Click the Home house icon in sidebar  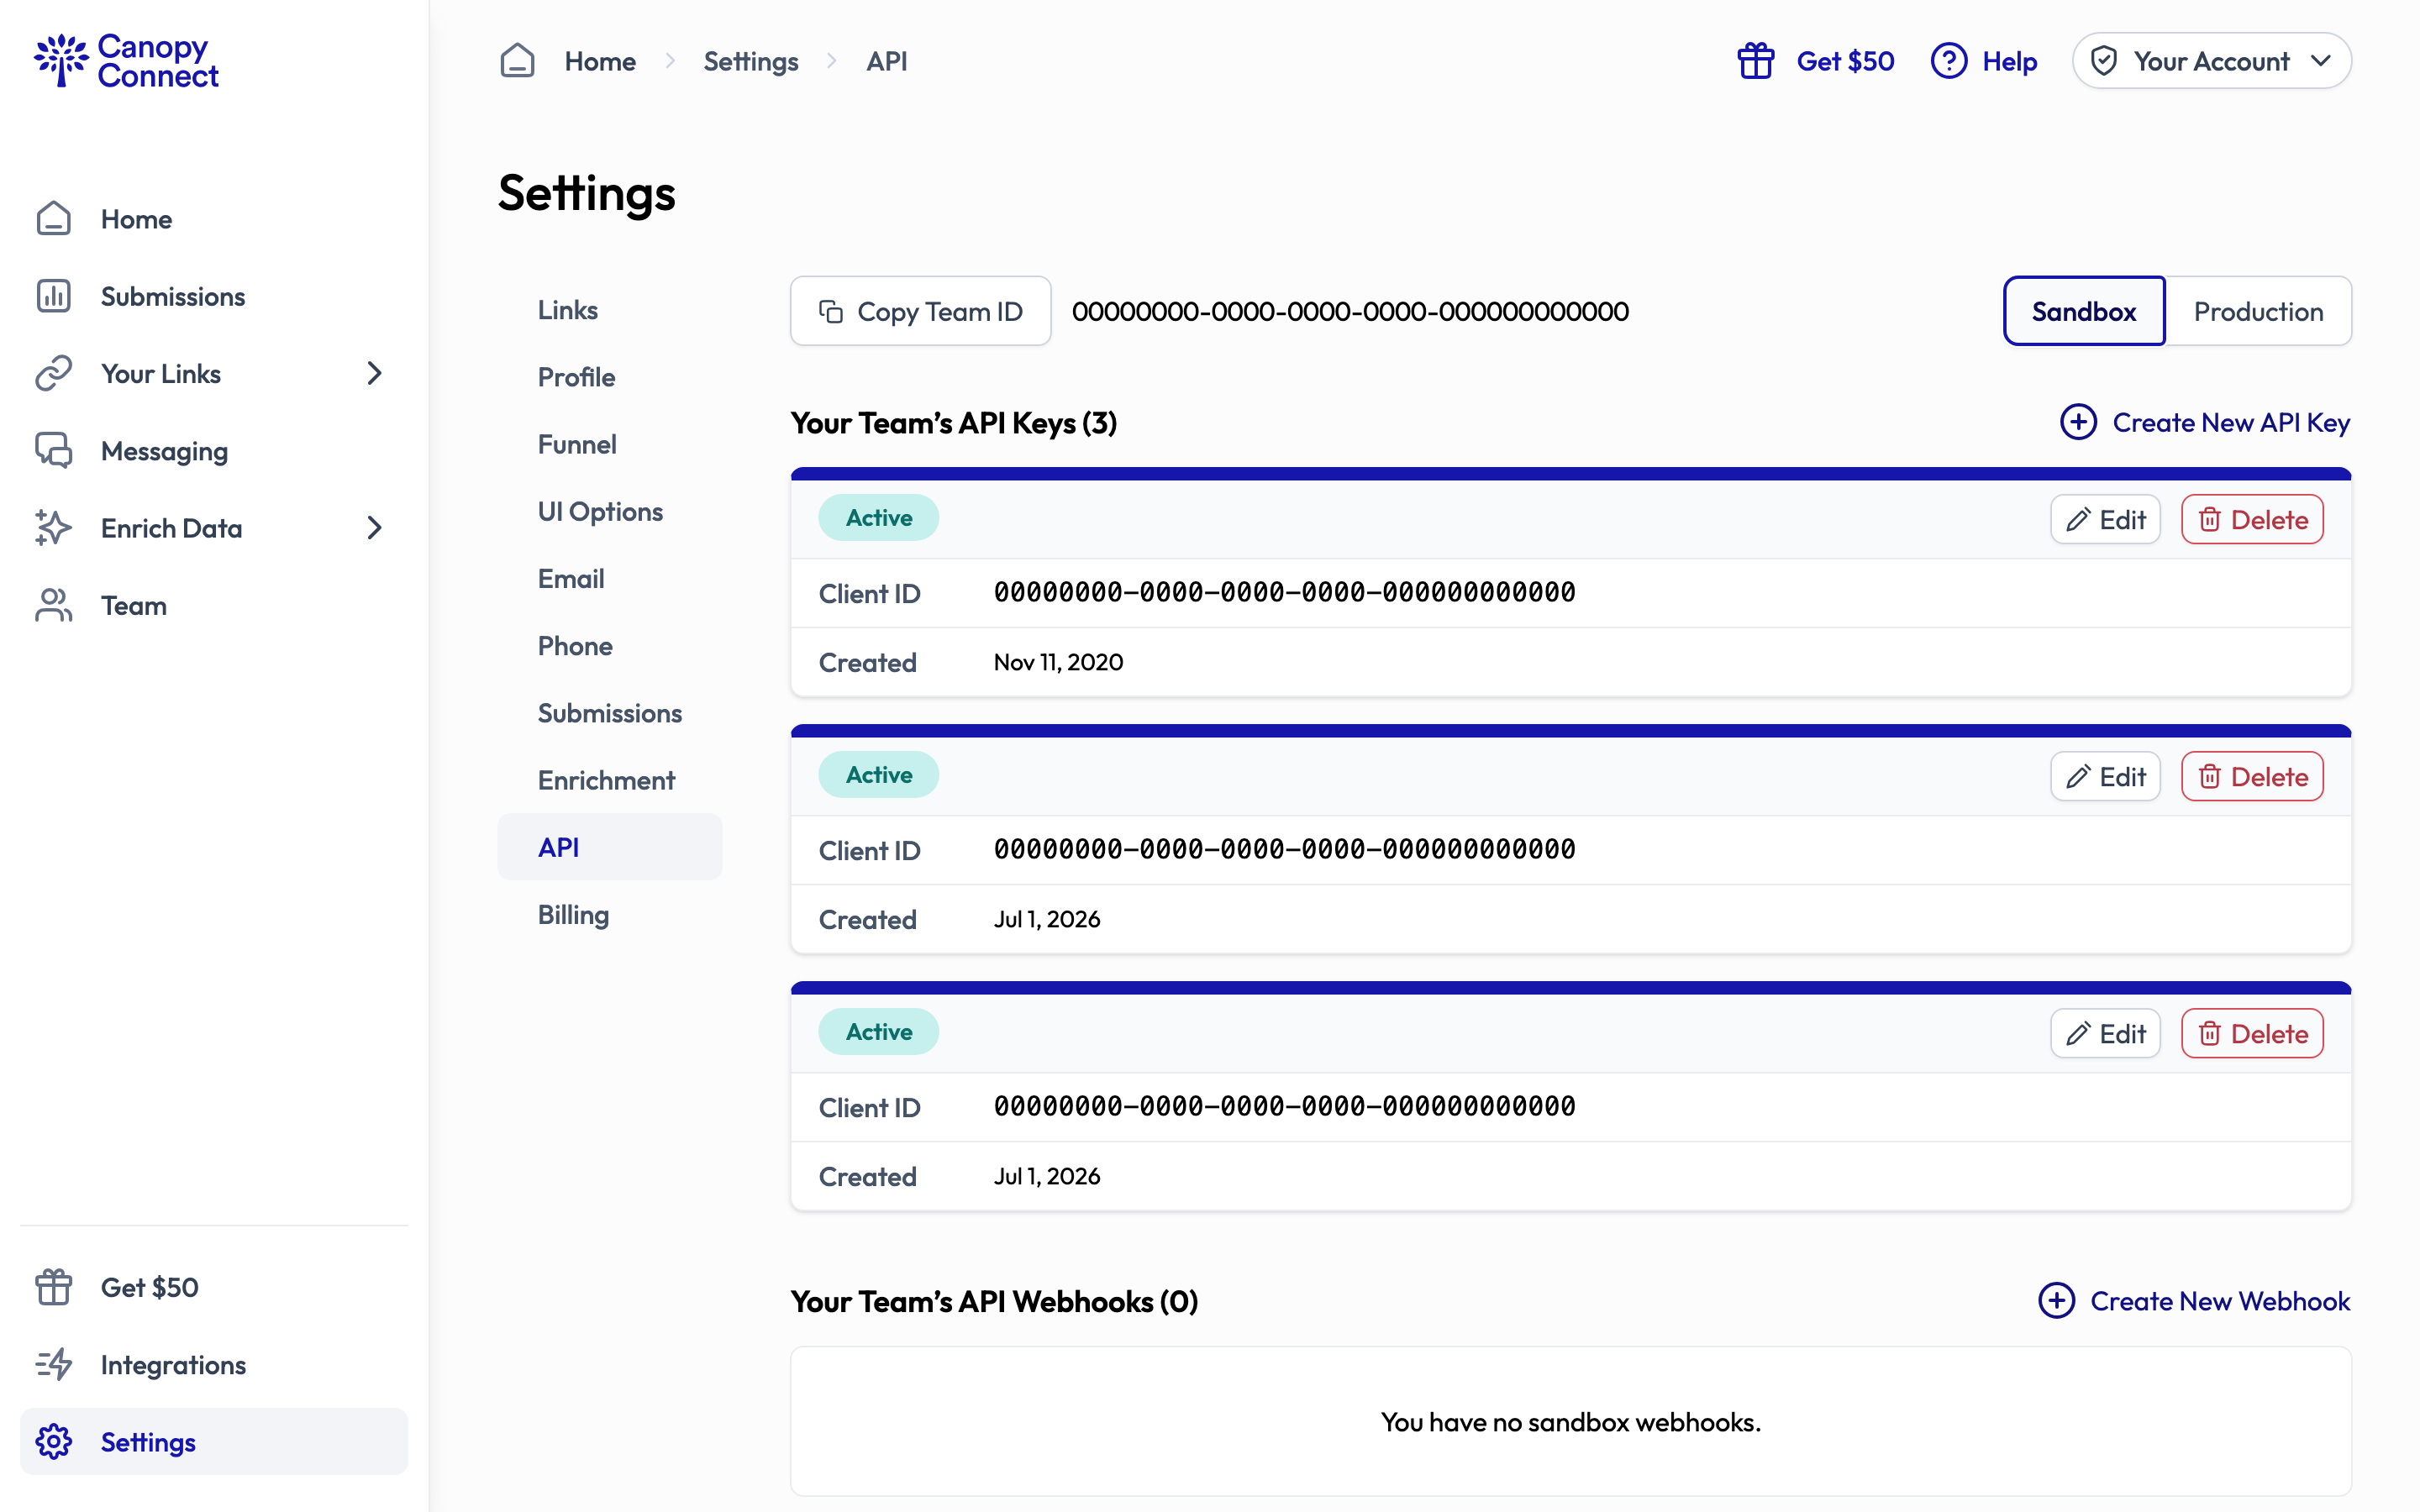(54, 219)
